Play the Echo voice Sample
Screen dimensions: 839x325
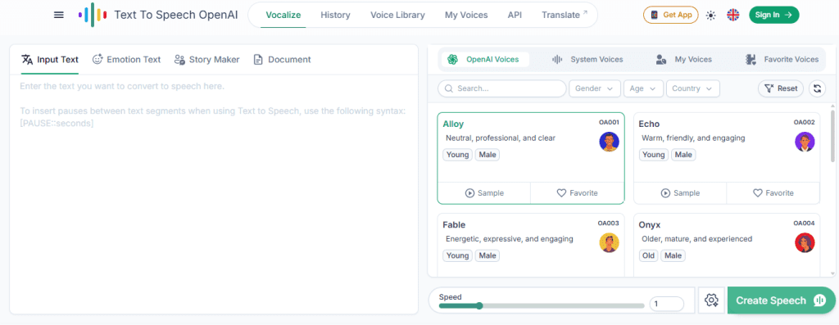click(680, 193)
